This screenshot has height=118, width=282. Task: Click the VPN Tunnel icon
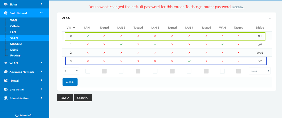tap(6, 89)
